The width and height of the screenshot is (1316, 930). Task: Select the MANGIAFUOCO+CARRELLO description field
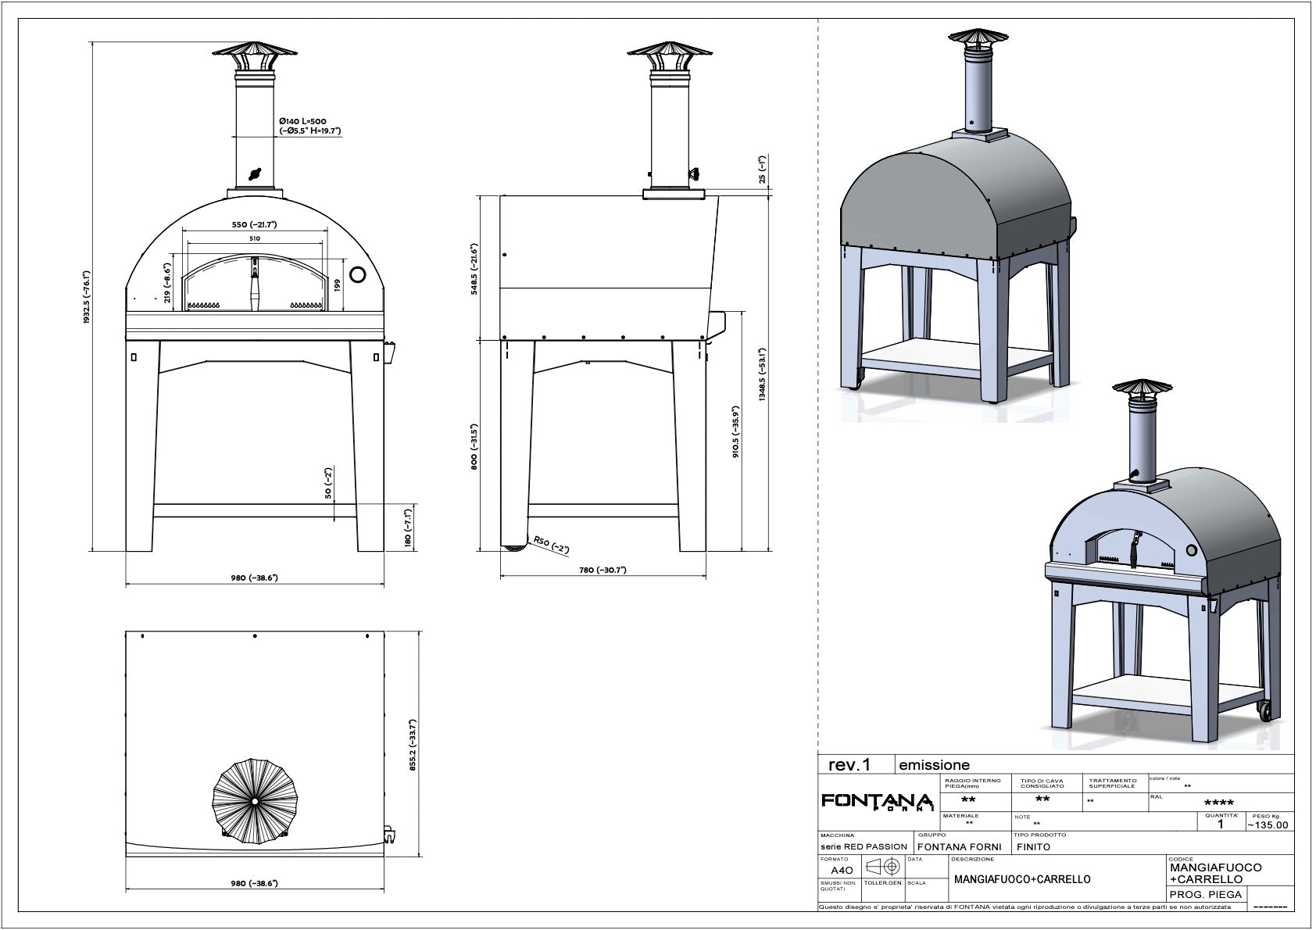coord(1022,879)
